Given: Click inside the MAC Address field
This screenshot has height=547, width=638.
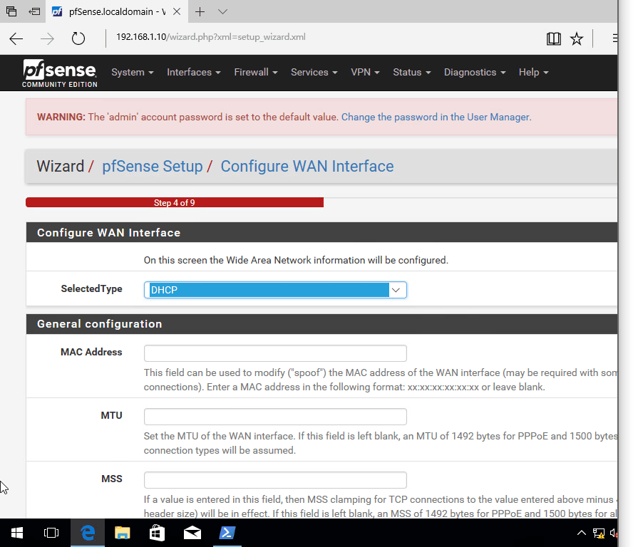Looking at the screenshot, I should click(274, 353).
